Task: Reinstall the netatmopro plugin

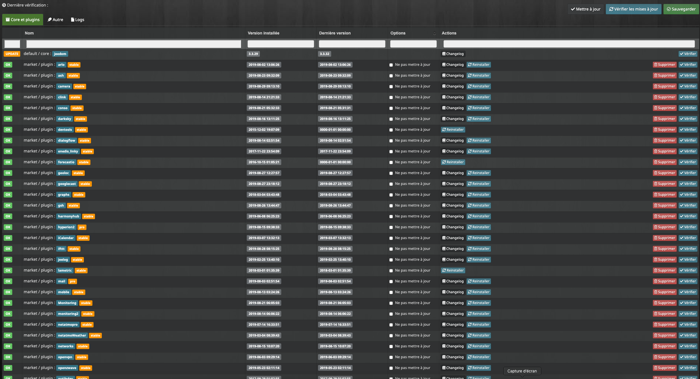Action: point(479,325)
